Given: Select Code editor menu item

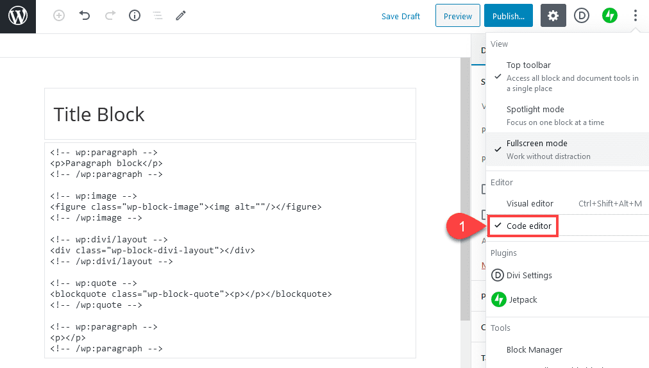Looking at the screenshot, I should point(528,226).
